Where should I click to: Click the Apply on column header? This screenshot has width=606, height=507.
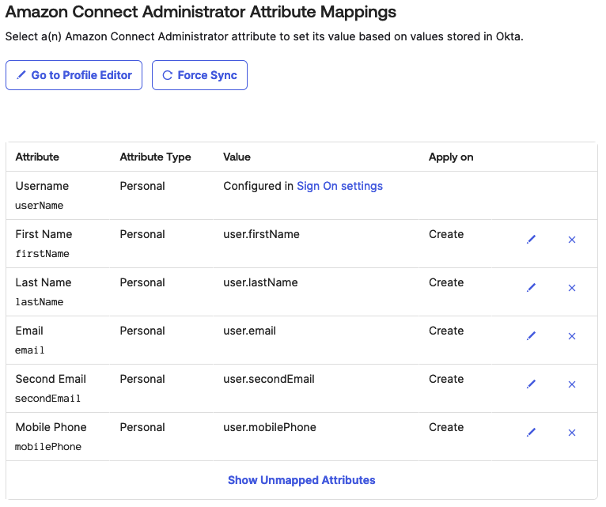click(x=451, y=157)
